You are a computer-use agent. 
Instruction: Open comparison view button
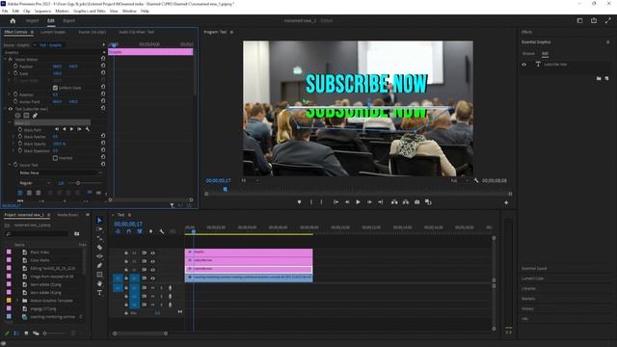coord(428,202)
